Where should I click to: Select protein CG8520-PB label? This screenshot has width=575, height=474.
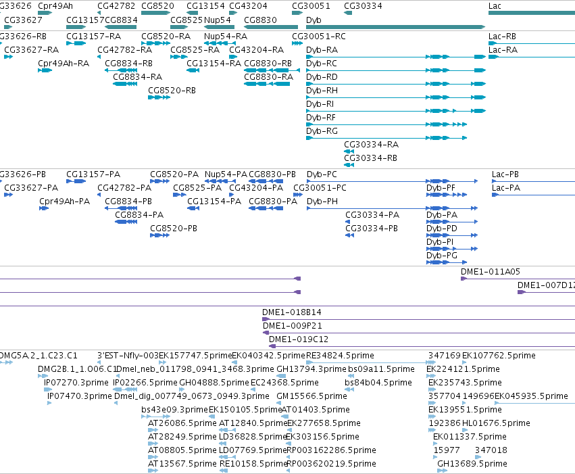point(174,229)
